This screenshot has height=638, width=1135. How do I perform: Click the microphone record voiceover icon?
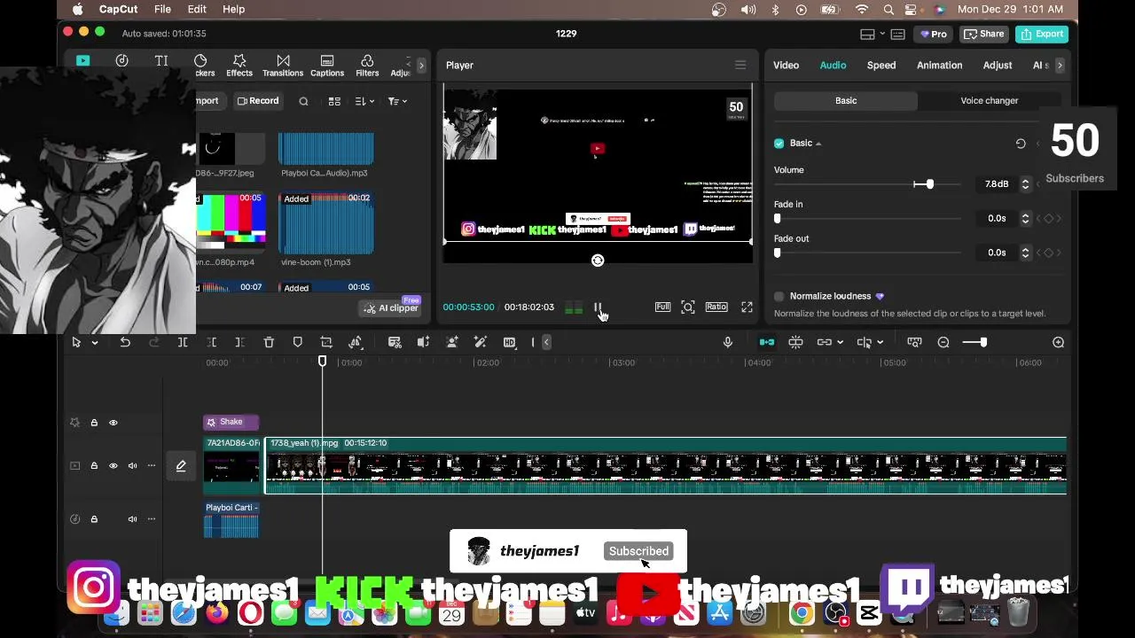tap(728, 342)
